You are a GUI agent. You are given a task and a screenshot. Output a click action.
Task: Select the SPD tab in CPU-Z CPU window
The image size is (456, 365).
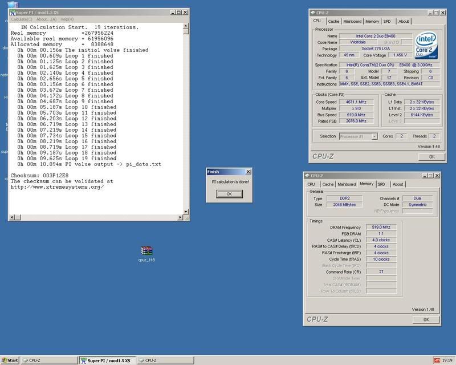(x=387, y=21)
